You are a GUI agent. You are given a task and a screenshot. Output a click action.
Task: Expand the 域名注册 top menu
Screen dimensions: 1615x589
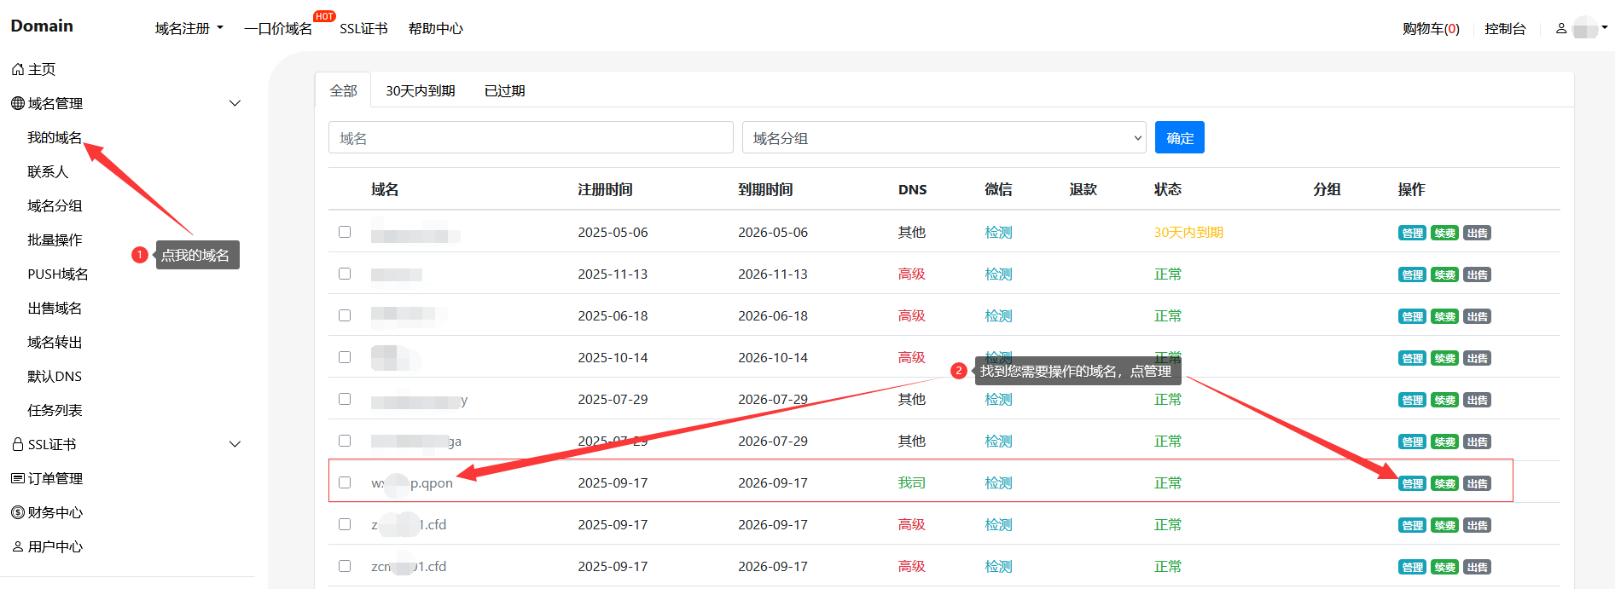[189, 29]
